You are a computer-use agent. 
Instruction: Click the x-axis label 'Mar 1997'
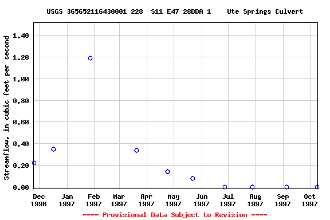click(119, 200)
